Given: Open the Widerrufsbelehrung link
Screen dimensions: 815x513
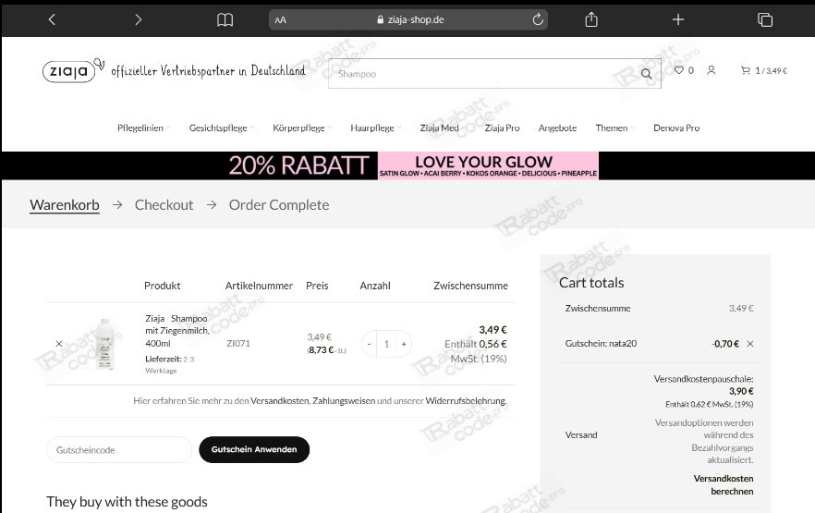Looking at the screenshot, I should (466, 401).
